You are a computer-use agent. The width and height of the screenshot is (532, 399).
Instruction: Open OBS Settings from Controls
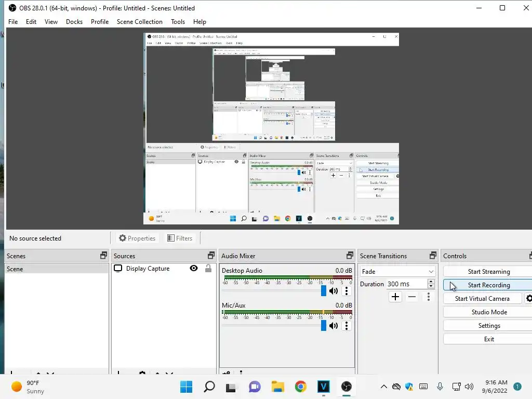coord(488,326)
